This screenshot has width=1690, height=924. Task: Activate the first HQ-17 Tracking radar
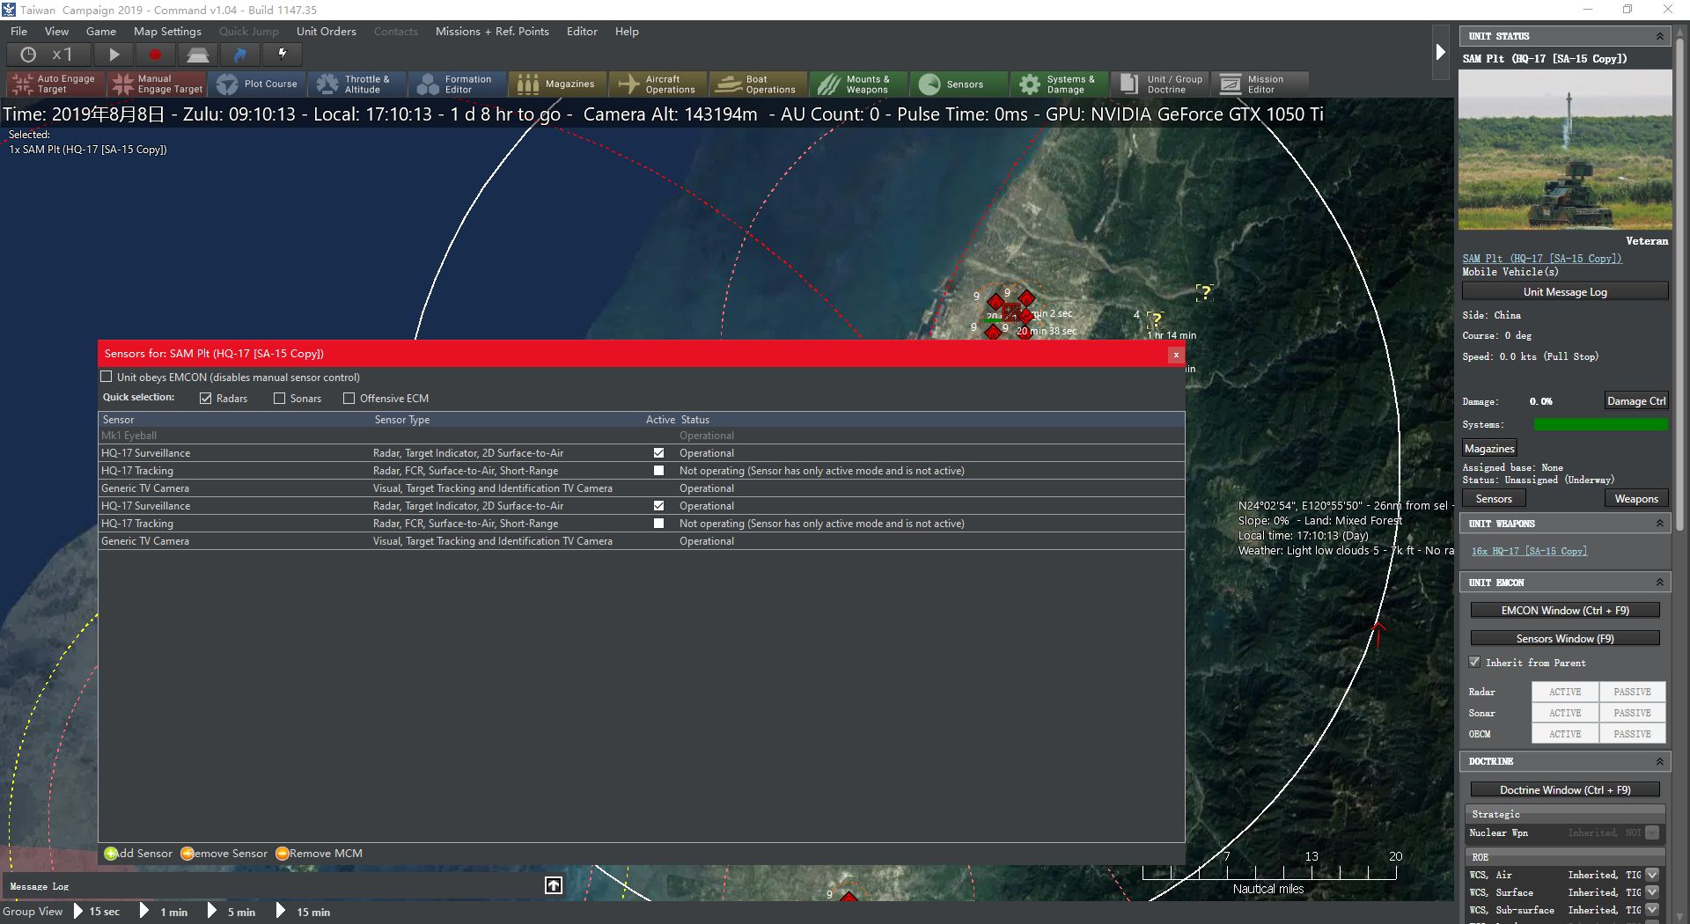coord(658,471)
